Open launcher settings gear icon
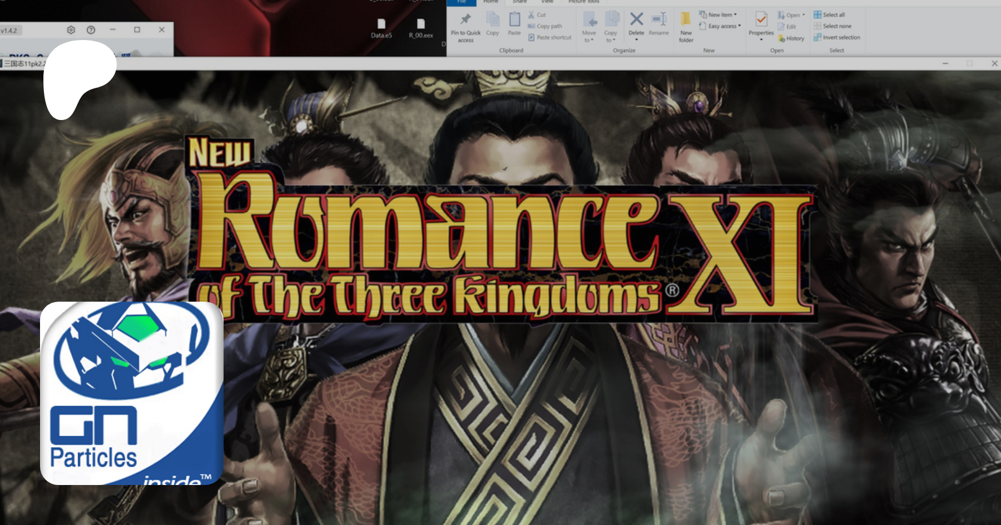1001x525 pixels. coord(71,30)
